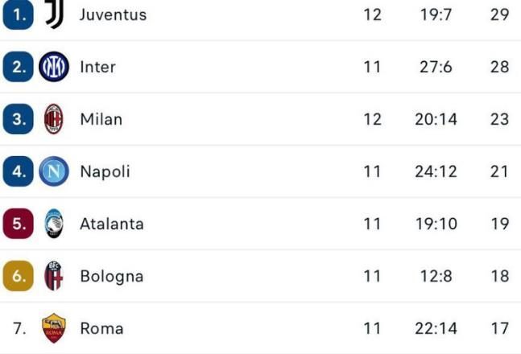Select Napoli's 24:12 goals cell
This screenshot has height=354, width=521.
click(436, 171)
